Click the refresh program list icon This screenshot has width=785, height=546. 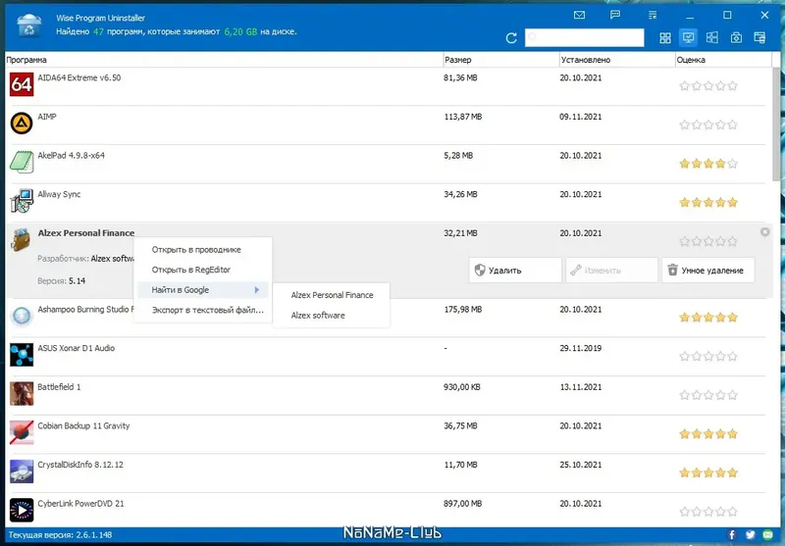pyautogui.click(x=511, y=38)
